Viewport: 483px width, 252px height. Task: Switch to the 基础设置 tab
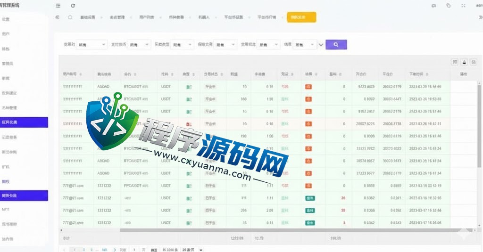click(x=87, y=17)
